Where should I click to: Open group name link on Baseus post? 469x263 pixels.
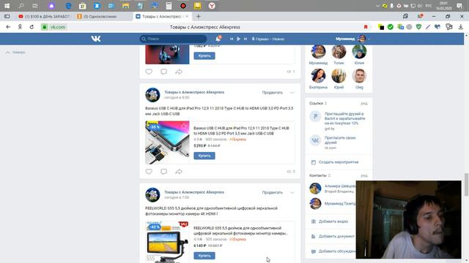(x=194, y=92)
